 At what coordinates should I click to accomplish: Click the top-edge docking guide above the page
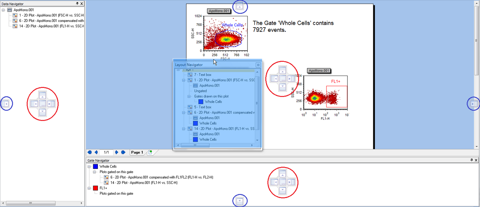tap(240, 6)
